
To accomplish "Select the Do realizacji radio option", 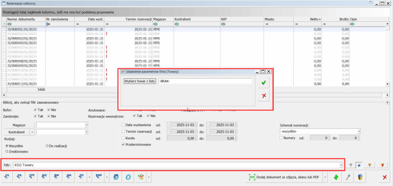I will pyautogui.click(x=47, y=146).
